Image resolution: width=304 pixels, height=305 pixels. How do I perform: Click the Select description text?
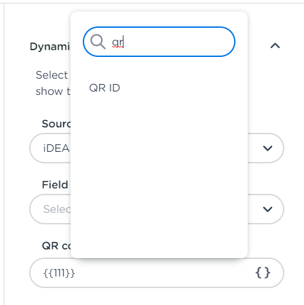click(x=52, y=75)
